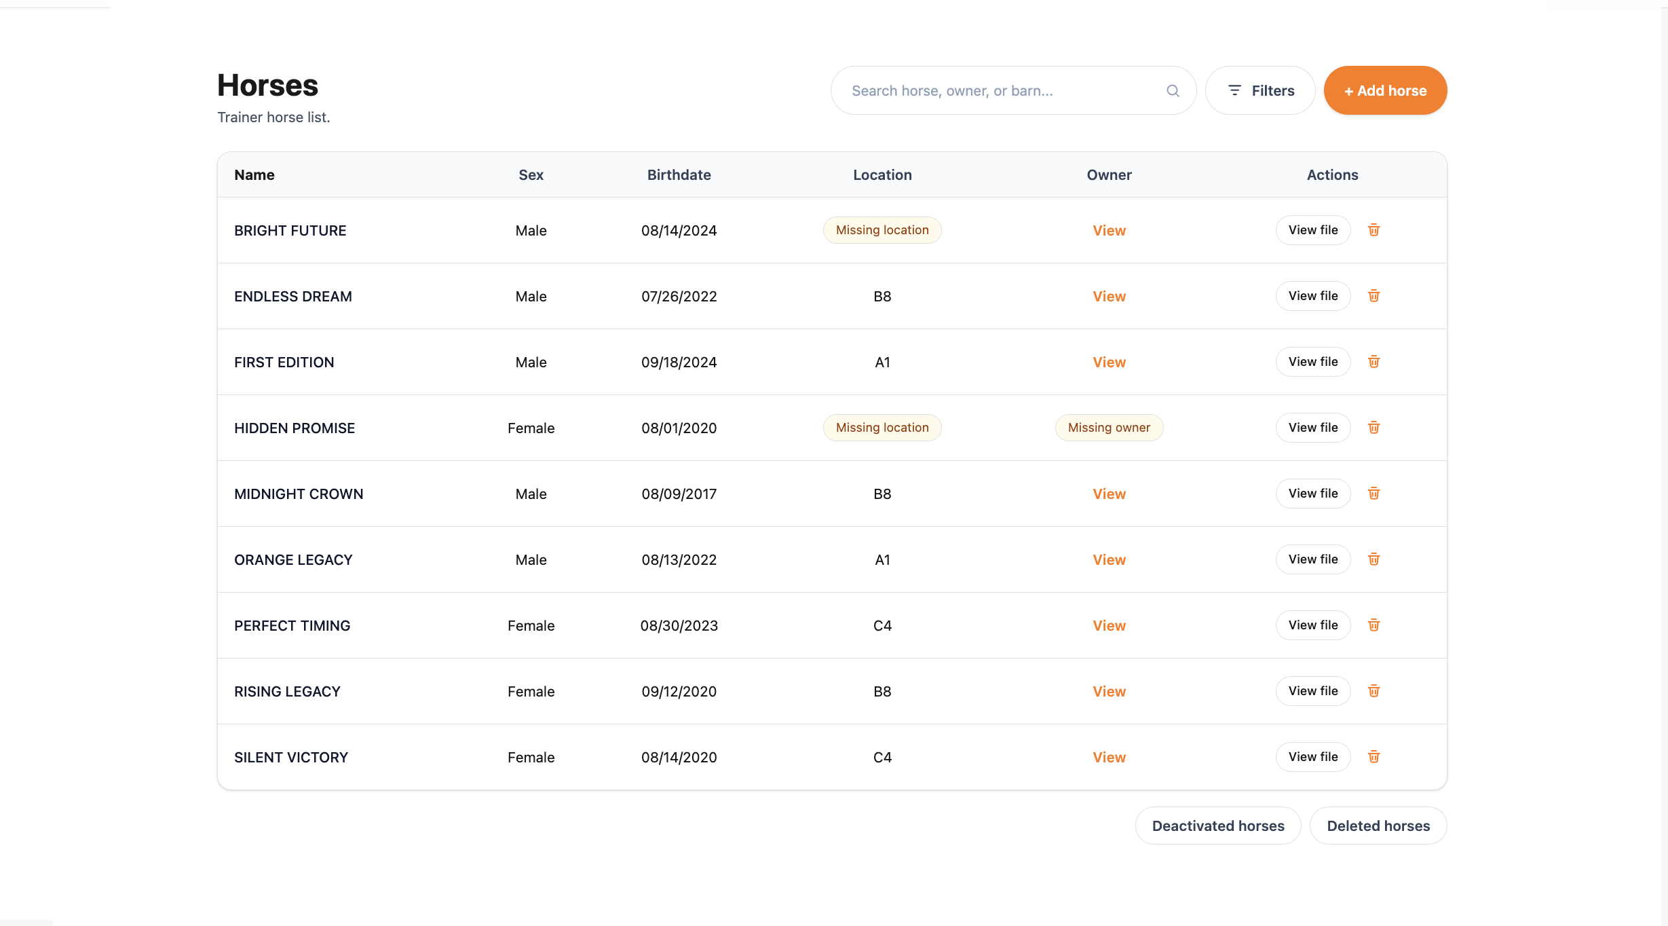1668x926 pixels.
Task: Open View file for BRIGHT FUTURE
Action: pyautogui.click(x=1313, y=230)
